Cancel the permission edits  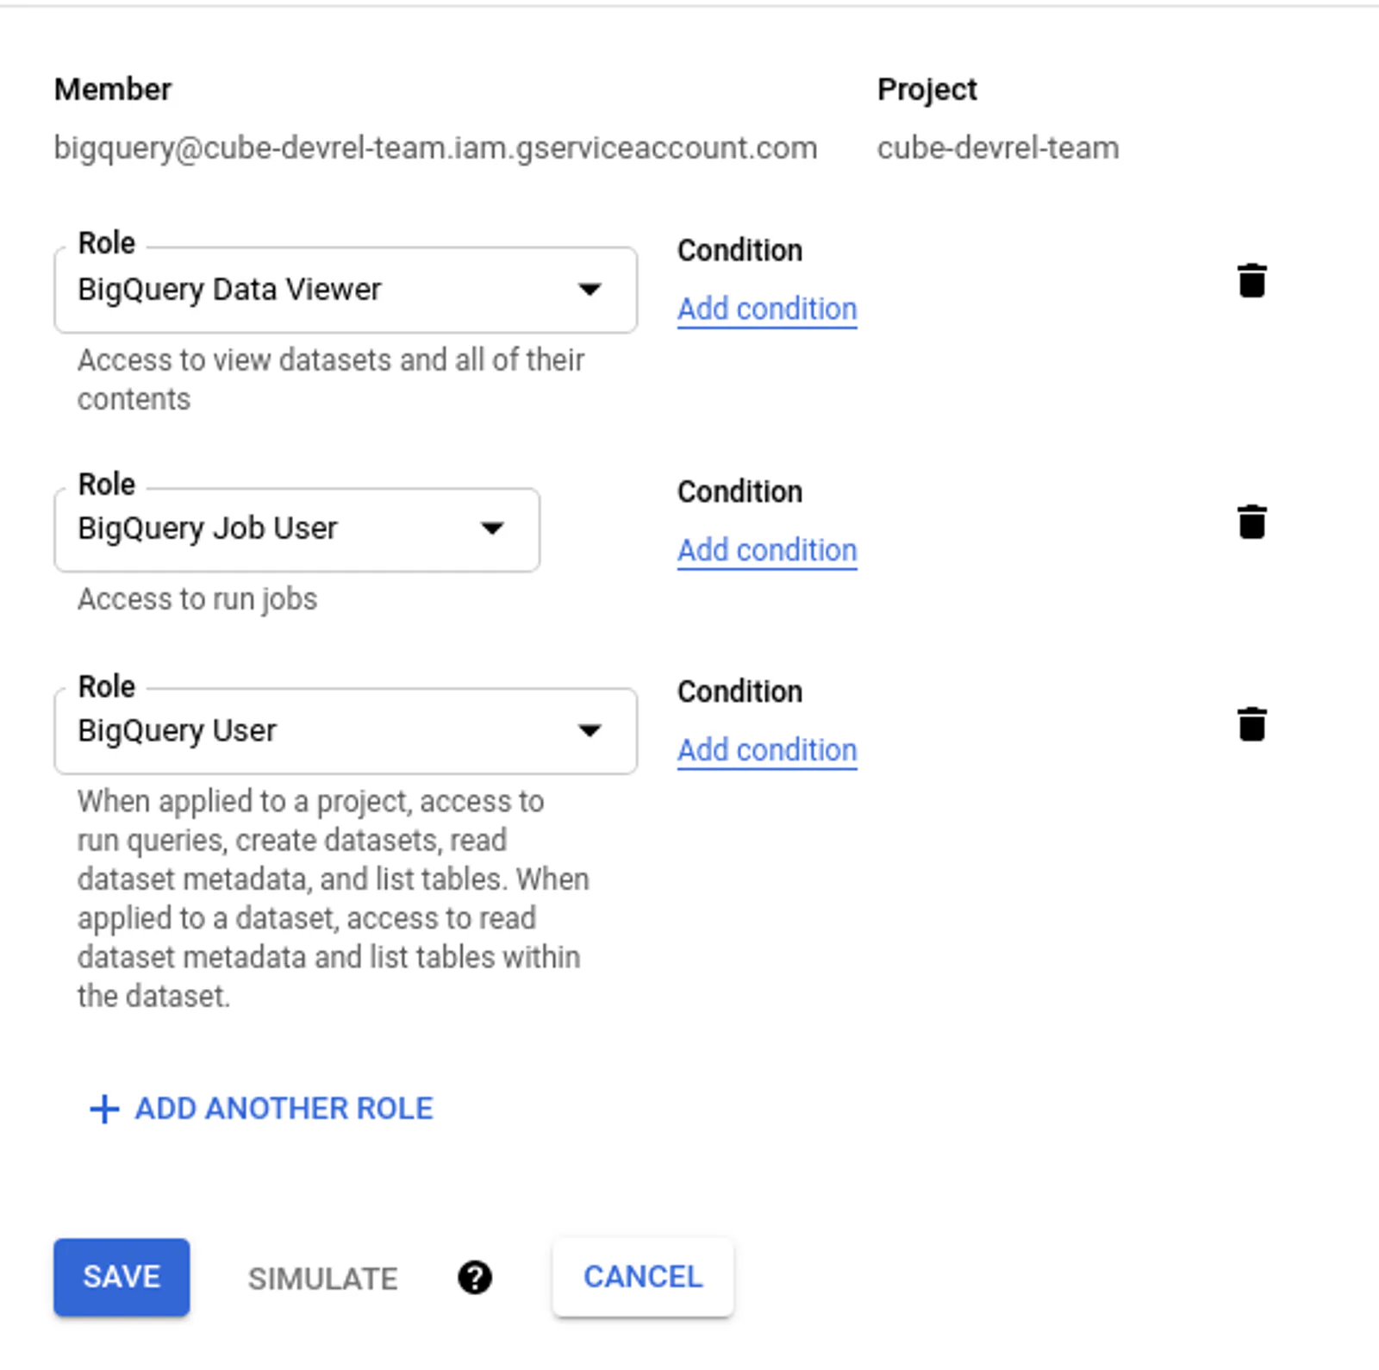pos(643,1277)
